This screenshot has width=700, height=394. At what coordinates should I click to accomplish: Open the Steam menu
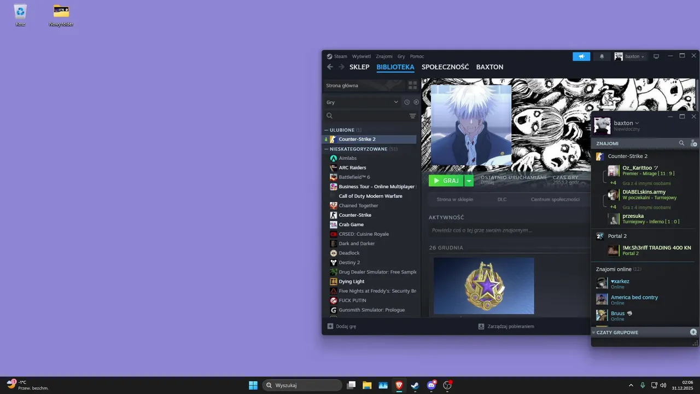pos(337,56)
